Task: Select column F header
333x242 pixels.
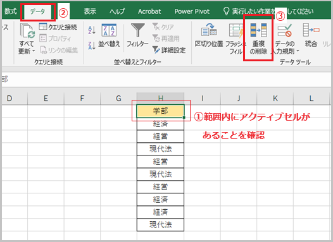Action: tap(82, 99)
